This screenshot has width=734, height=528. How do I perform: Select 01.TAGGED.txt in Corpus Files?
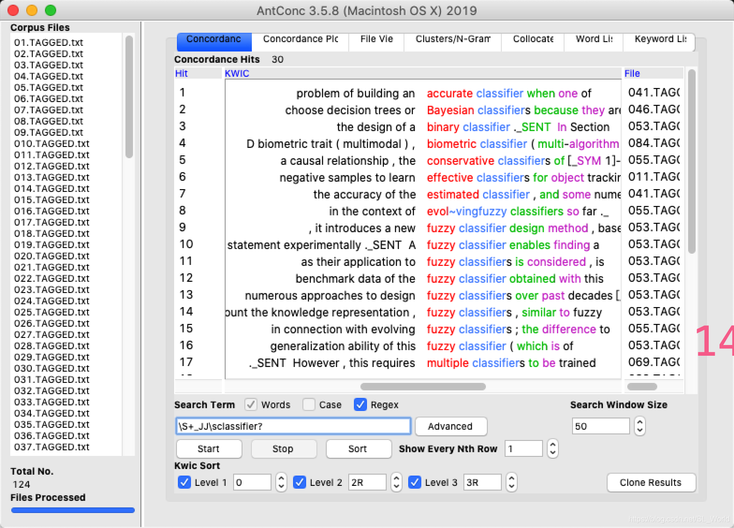49,42
